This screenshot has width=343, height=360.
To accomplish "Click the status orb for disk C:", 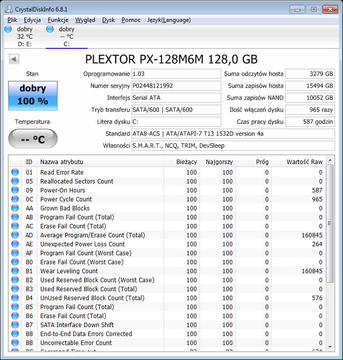I will pos(50,29).
